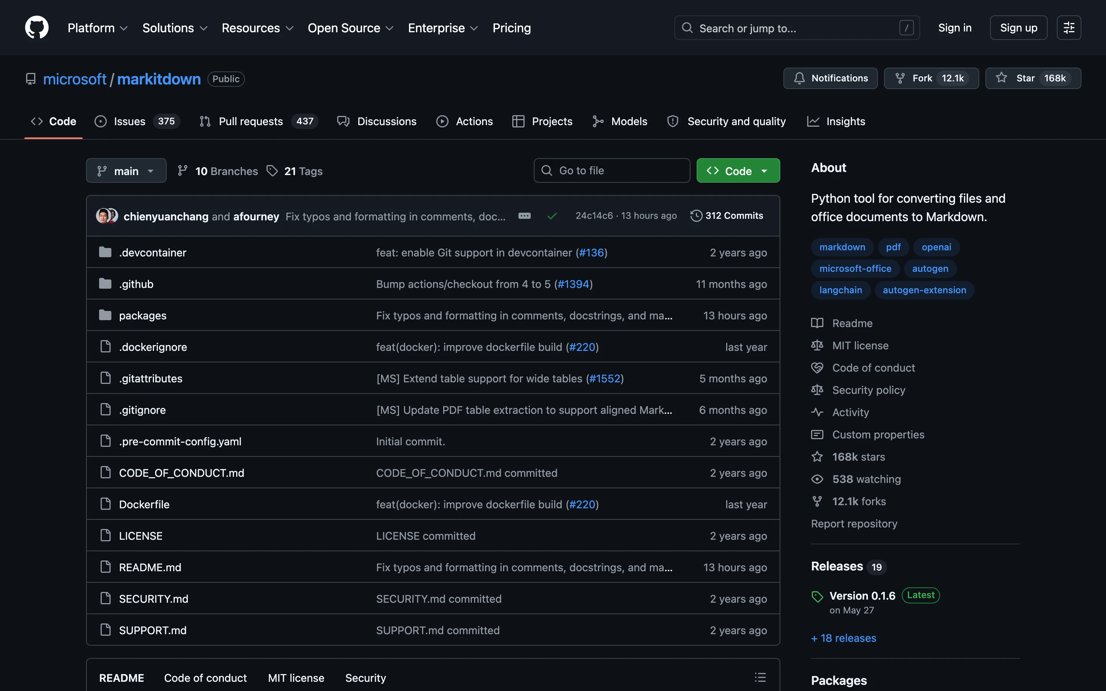Image resolution: width=1106 pixels, height=691 pixels.
Task: Click the Search or jump to field
Action: (796, 28)
